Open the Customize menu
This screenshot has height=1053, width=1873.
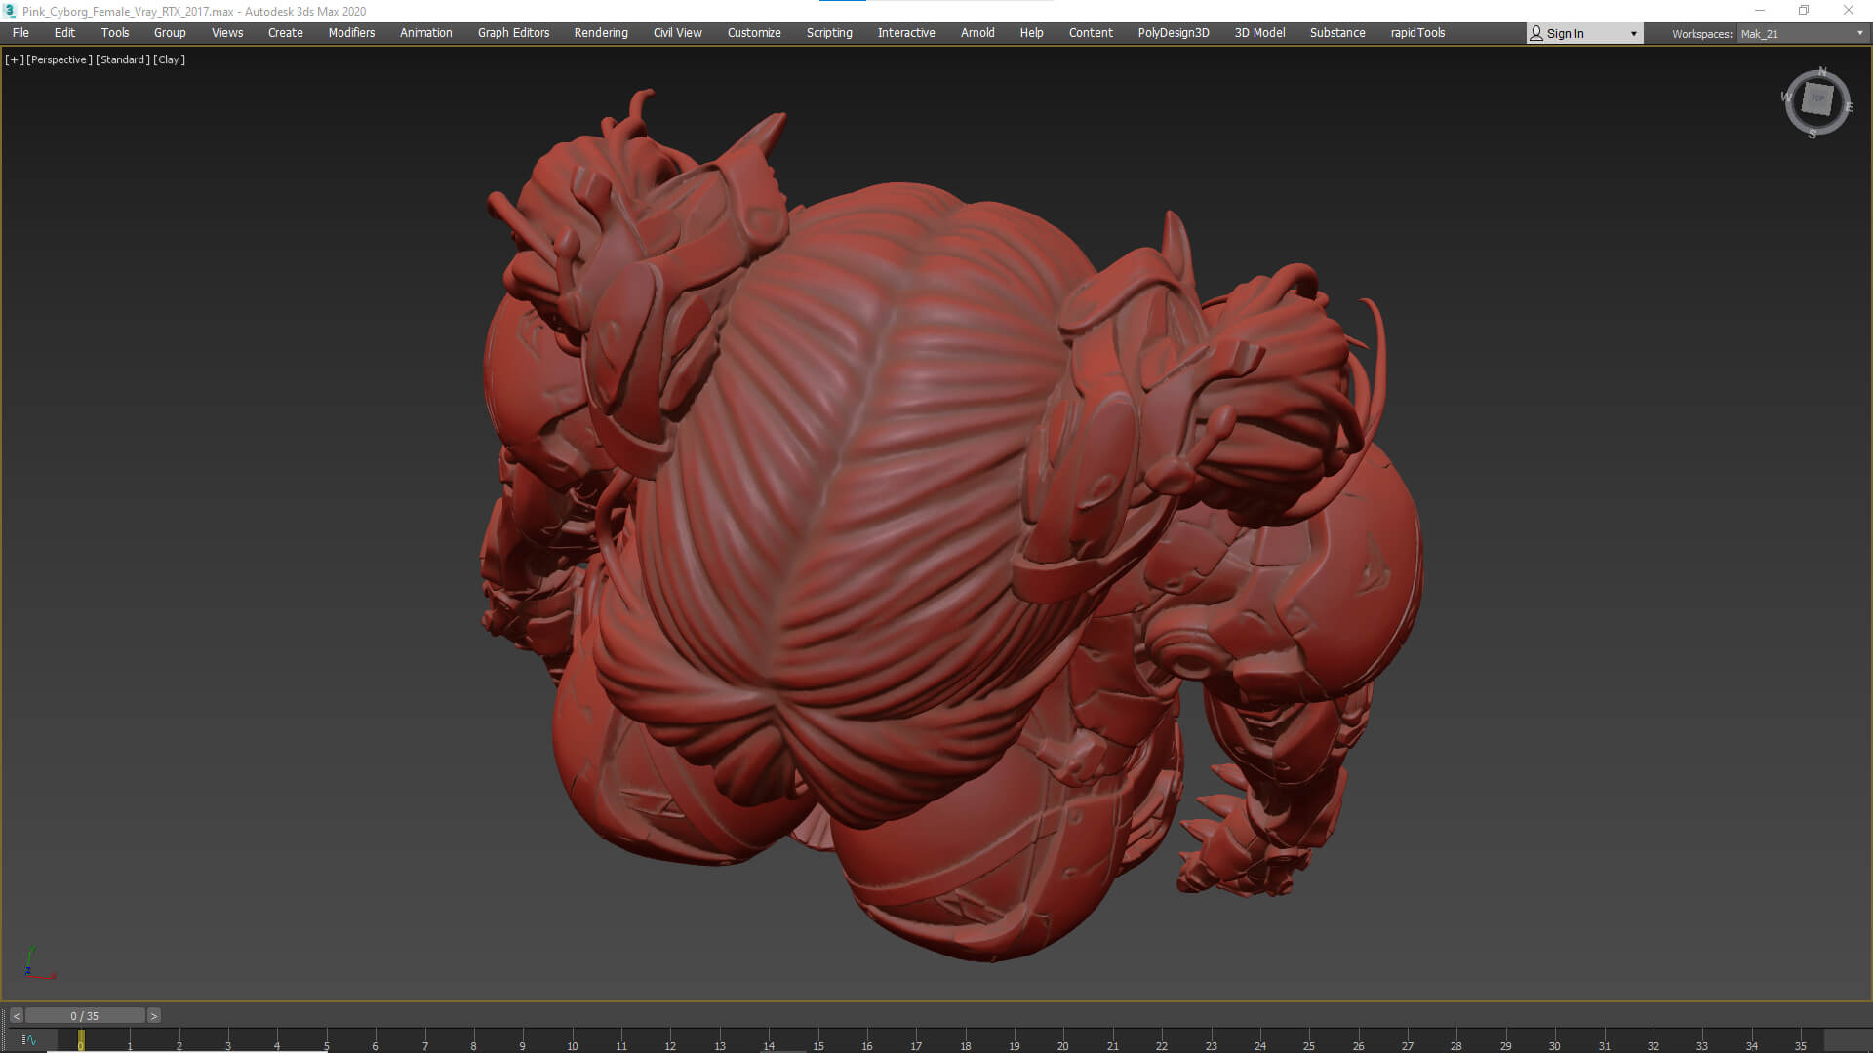tap(754, 33)
